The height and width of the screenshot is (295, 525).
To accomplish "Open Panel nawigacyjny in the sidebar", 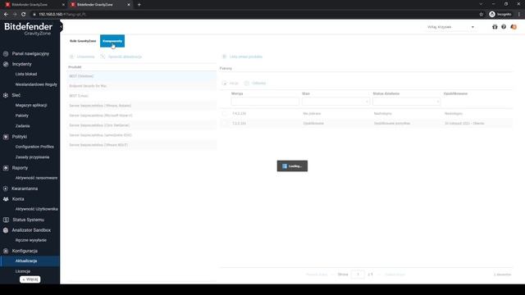I will click(x=30, y=53).
